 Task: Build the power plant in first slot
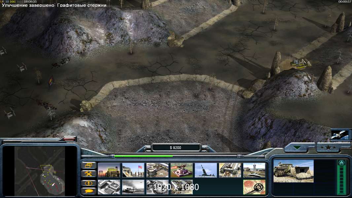[x=109, y=170]
